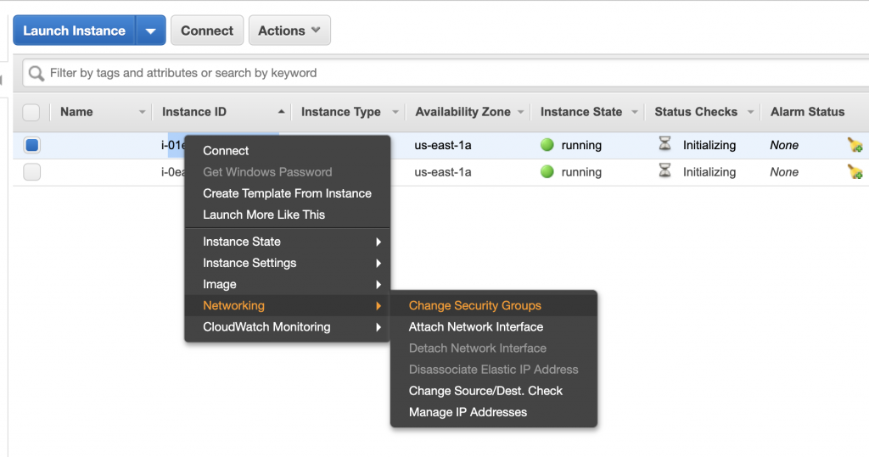Screen dimensions: 869x457
Task: Choose Attach Network Interface
Action: (x=475, y=326)
